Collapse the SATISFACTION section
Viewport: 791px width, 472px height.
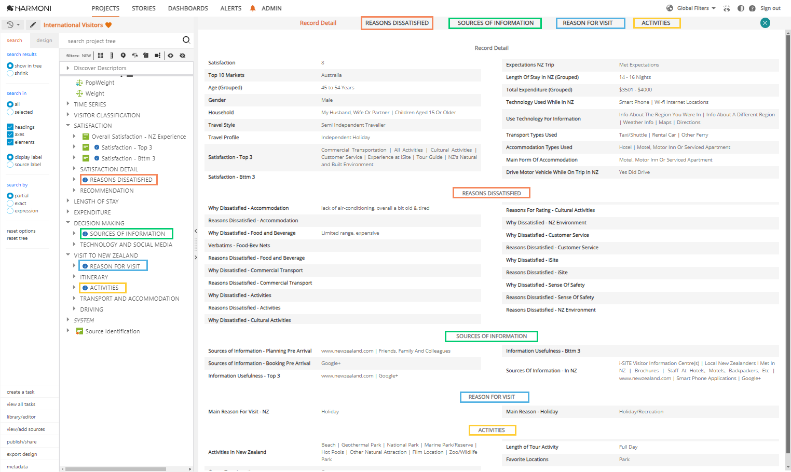(x=68, y=125)
